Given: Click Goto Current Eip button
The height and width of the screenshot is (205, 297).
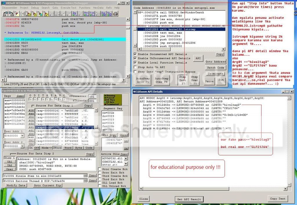Looking at the screenshot, I should tap(47, 185).
